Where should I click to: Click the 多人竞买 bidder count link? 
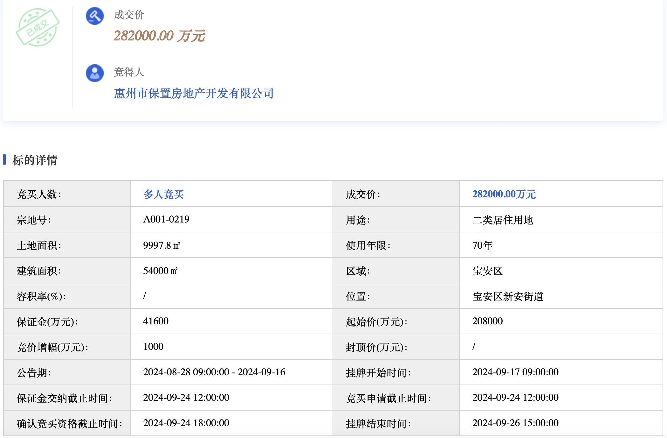163,194
